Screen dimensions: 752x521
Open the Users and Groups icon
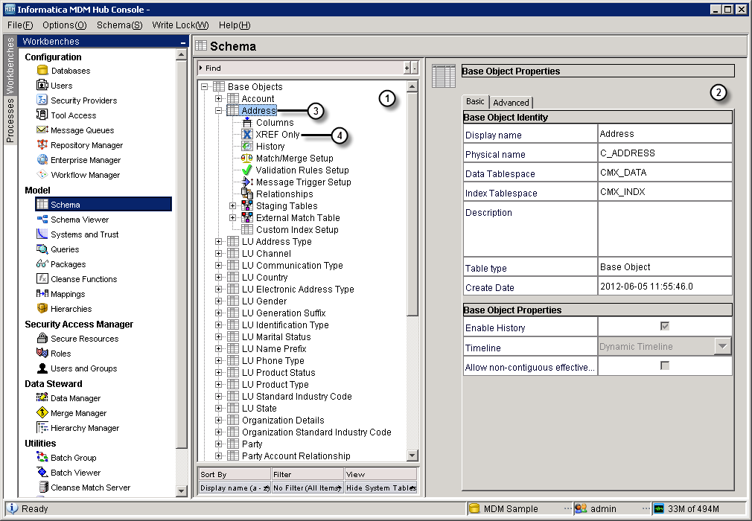click(x=42, y=368)
